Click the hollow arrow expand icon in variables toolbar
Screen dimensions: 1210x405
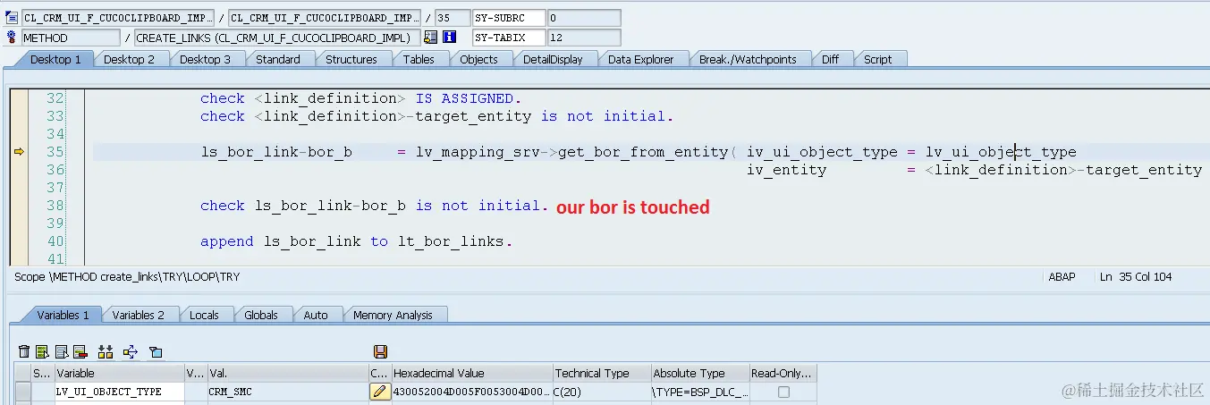coord(131,352)
